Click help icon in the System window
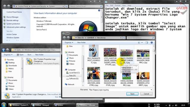This screenshot has height=107, width=190. (x=99, y=10)
